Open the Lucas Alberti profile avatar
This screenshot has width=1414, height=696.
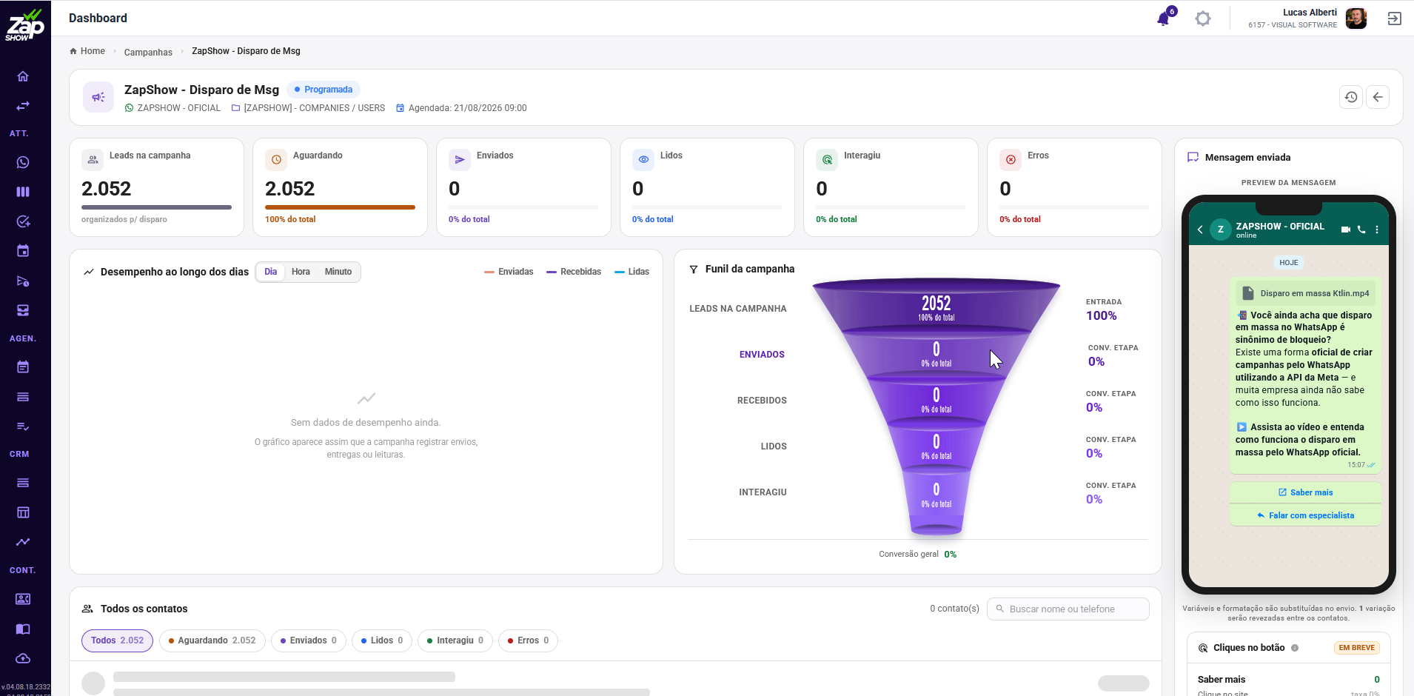[x=1356, y=19]
